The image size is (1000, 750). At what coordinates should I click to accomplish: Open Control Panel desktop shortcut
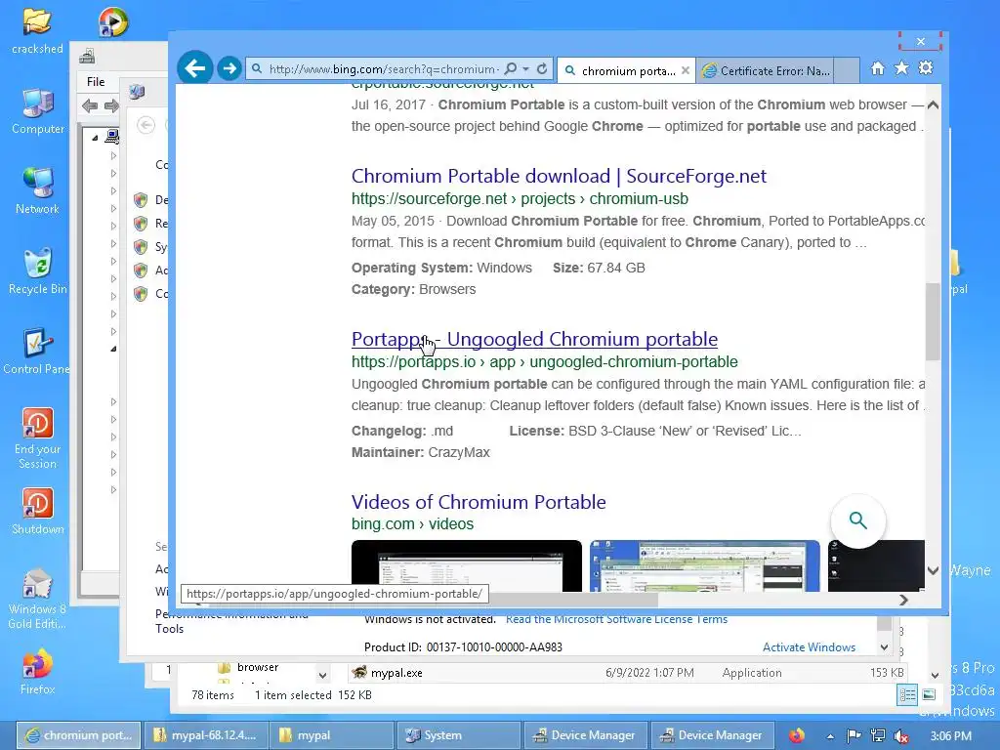coord(36,351)
